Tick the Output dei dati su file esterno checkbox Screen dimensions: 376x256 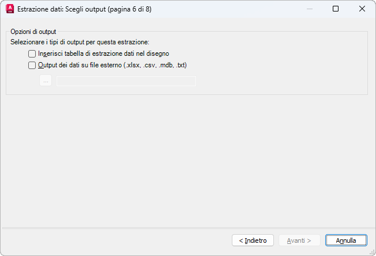[x=32, y=65]
